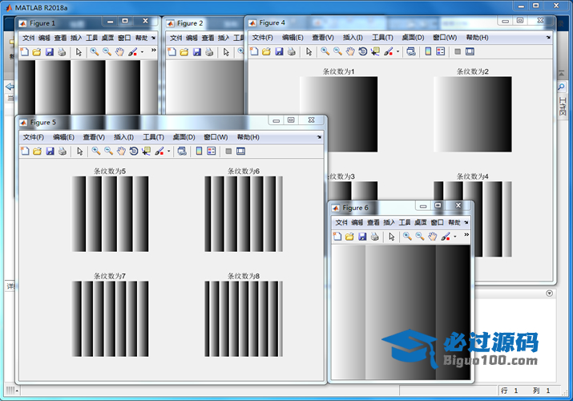Select Brush tool in Figure 5 toolbar
The image size is (573, 401).
pyautogui.click(x=159, y=151)
